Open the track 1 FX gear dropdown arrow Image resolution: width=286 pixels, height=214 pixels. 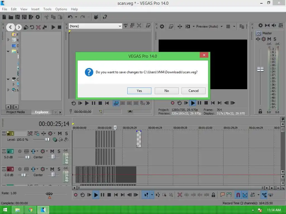54,133
